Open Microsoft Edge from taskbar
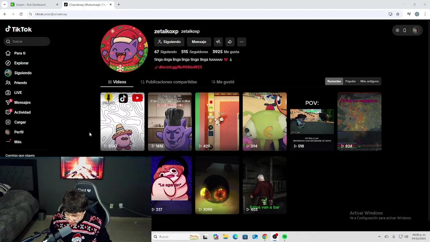 (x=235, y=237)
